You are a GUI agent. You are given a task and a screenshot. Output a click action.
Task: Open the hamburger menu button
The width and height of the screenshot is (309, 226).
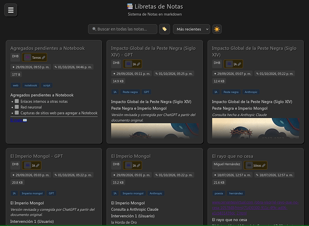10,10
